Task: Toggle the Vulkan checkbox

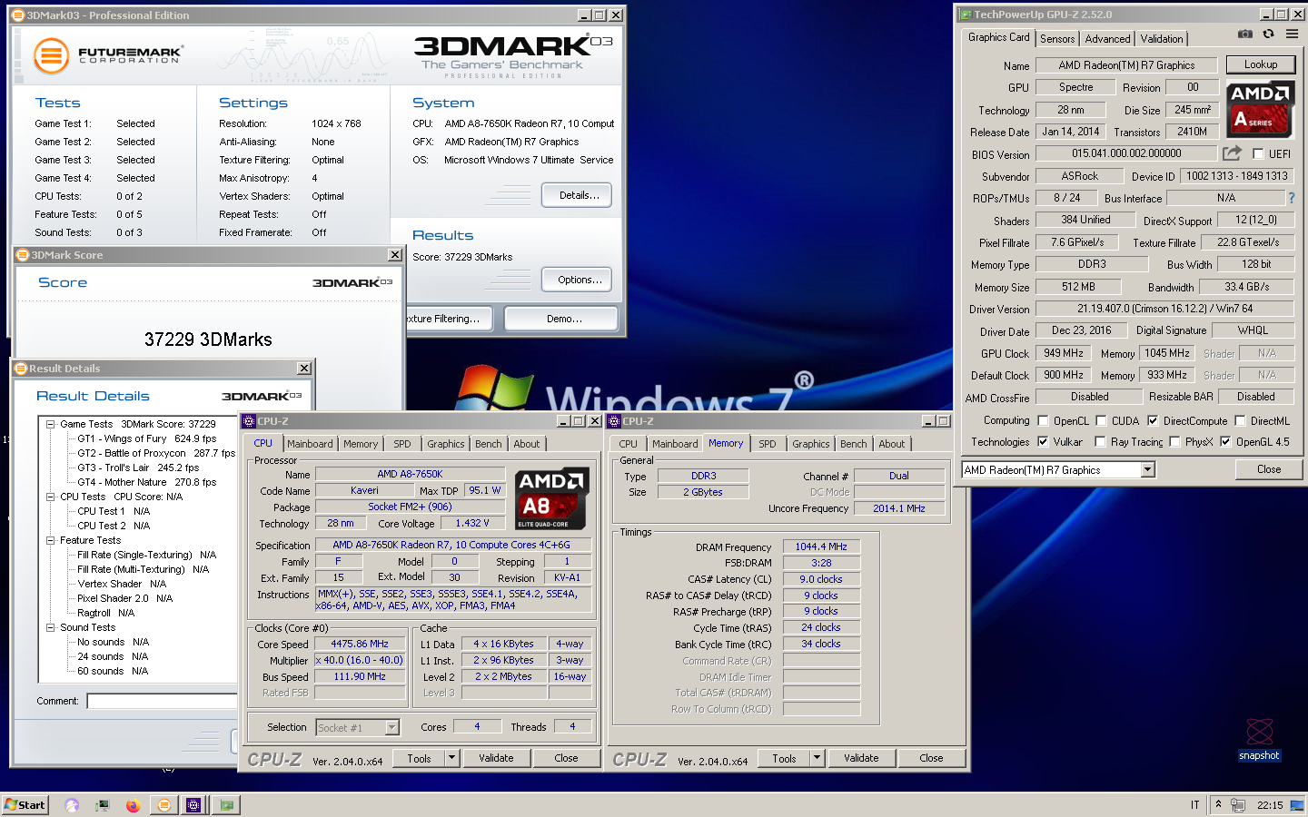Action: 1043,442
